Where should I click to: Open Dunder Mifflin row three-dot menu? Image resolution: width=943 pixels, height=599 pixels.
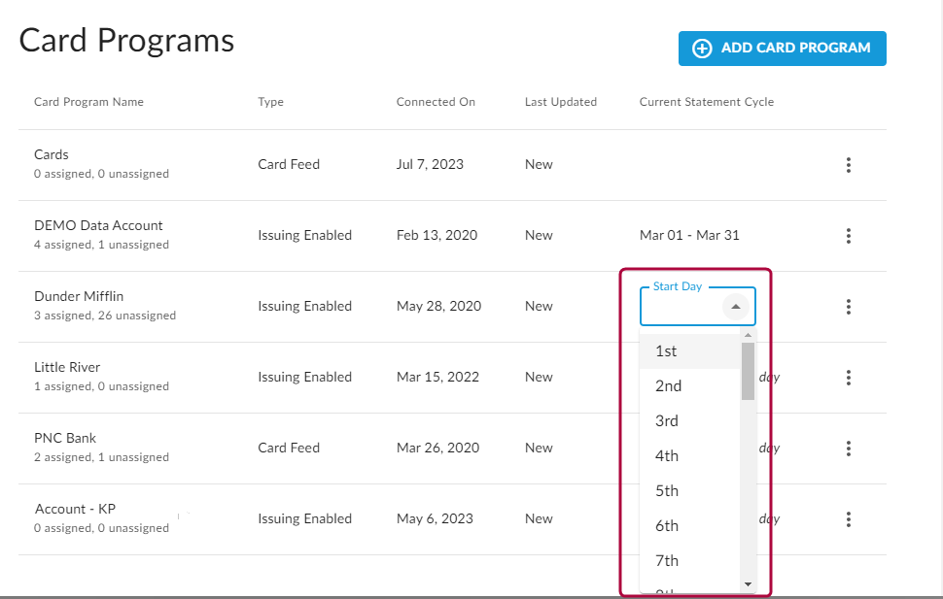click(849, 307)
